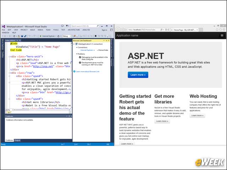This screenshot has width=227, height=170.
Task: Open the VIEW menu
Action: (16, 30)
